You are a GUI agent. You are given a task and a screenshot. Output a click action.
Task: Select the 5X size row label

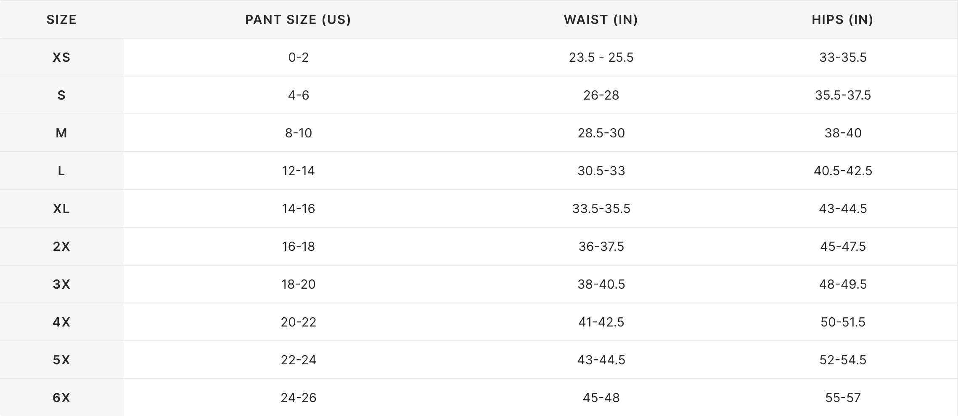pyautogui.click(x=61, y=360)
